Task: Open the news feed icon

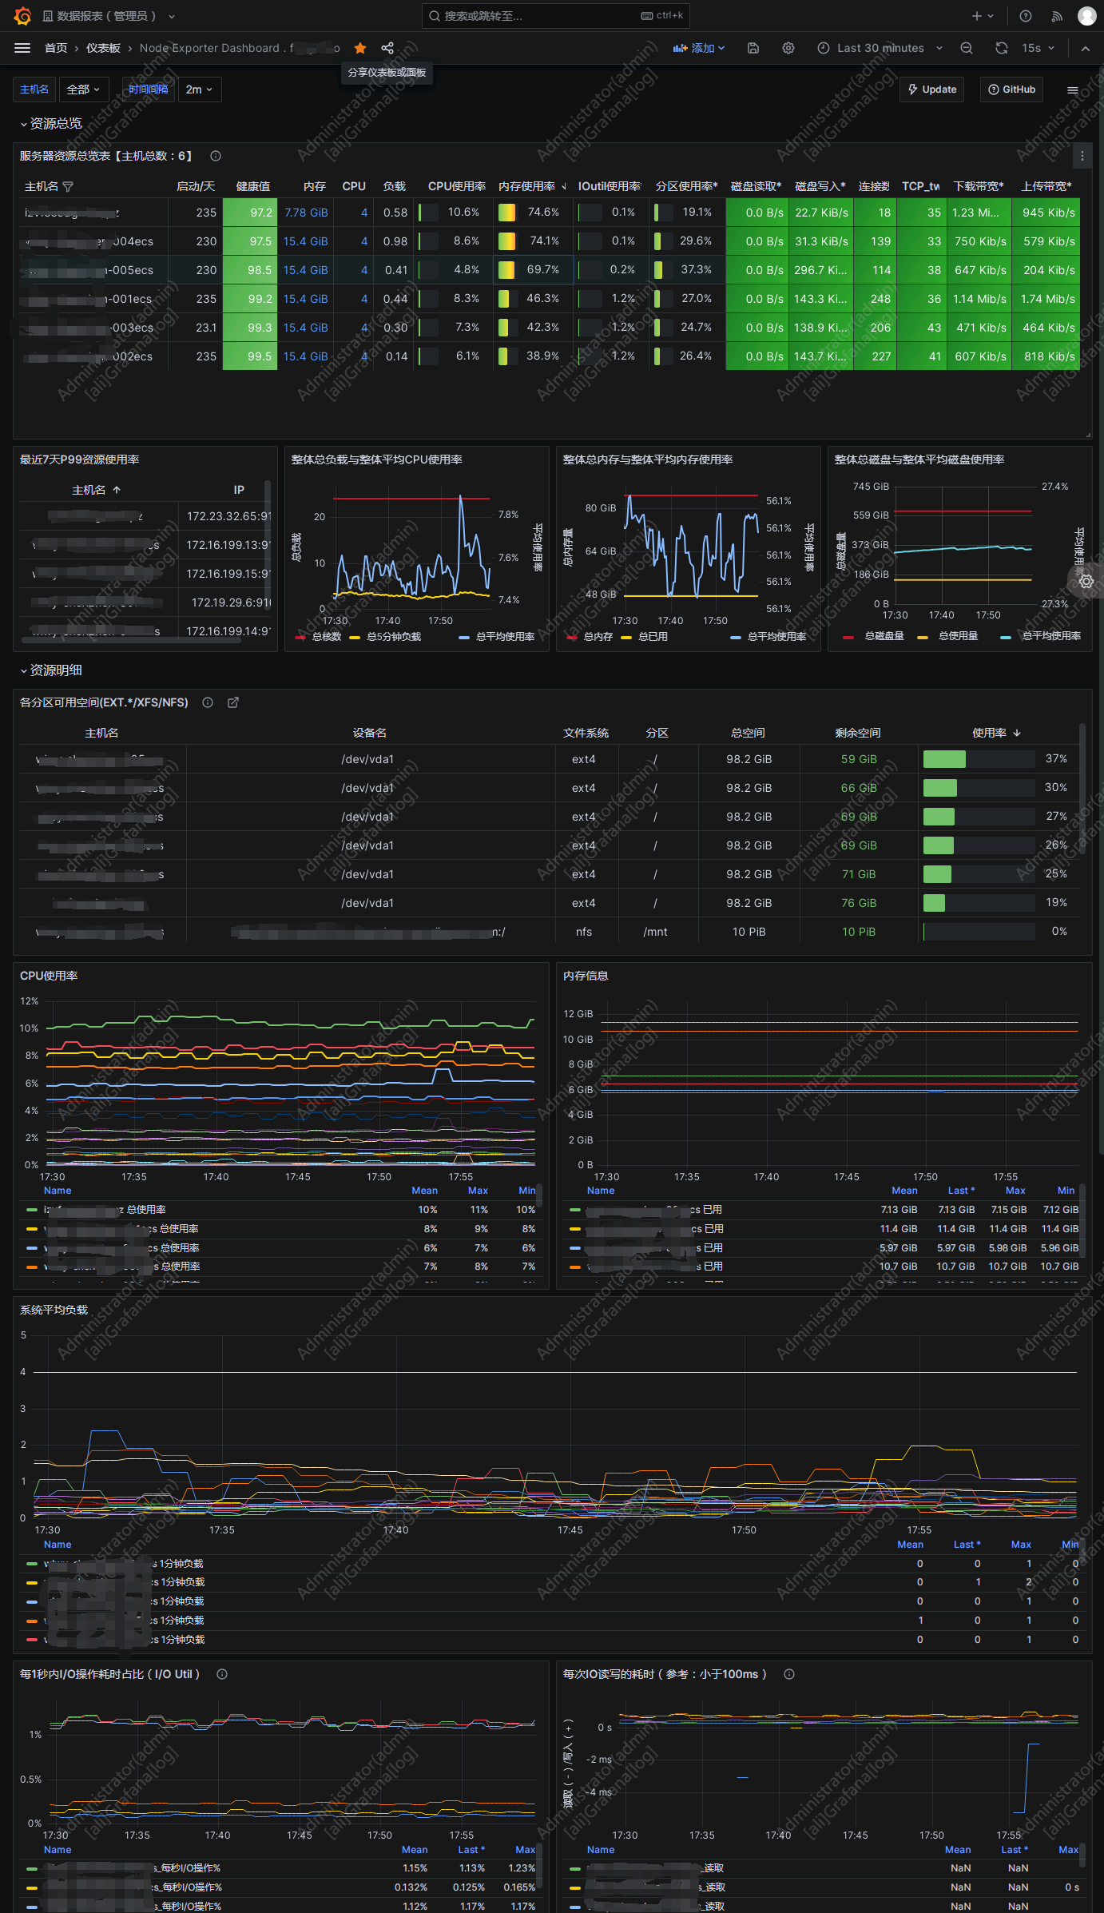Action: click(x=1057, y=16)
